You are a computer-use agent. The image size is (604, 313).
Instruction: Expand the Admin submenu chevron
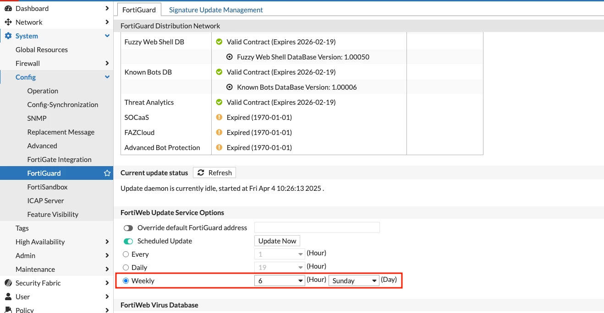pyautogui.click(x=107, y=255)
